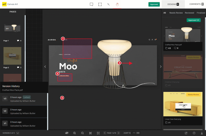The image size is (206, 136).
Task: Click the zoom out magnifier icon
Action: tap(83, 133)
